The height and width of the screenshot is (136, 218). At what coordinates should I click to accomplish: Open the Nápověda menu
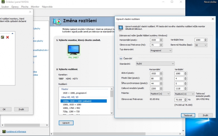[47, 7]
